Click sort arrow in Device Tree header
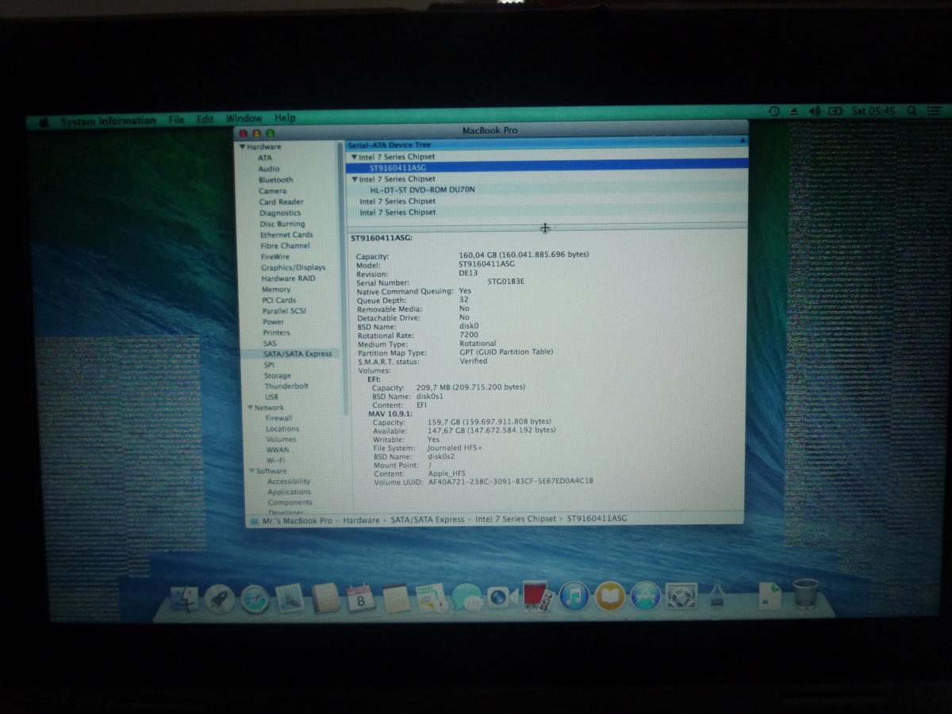The width and height of the screenshot is (952, 714). pyautogui.click(x=743, y=140)
